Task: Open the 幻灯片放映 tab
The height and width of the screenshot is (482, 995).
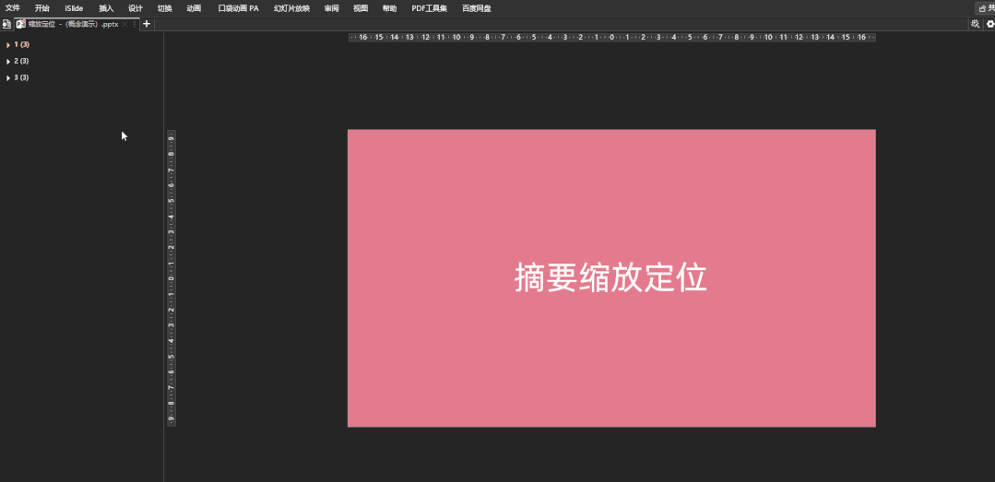Action: tap(291, 8)
